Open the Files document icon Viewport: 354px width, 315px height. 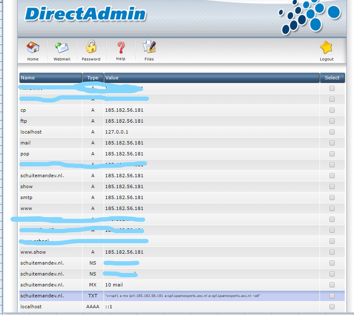(149, 47)
